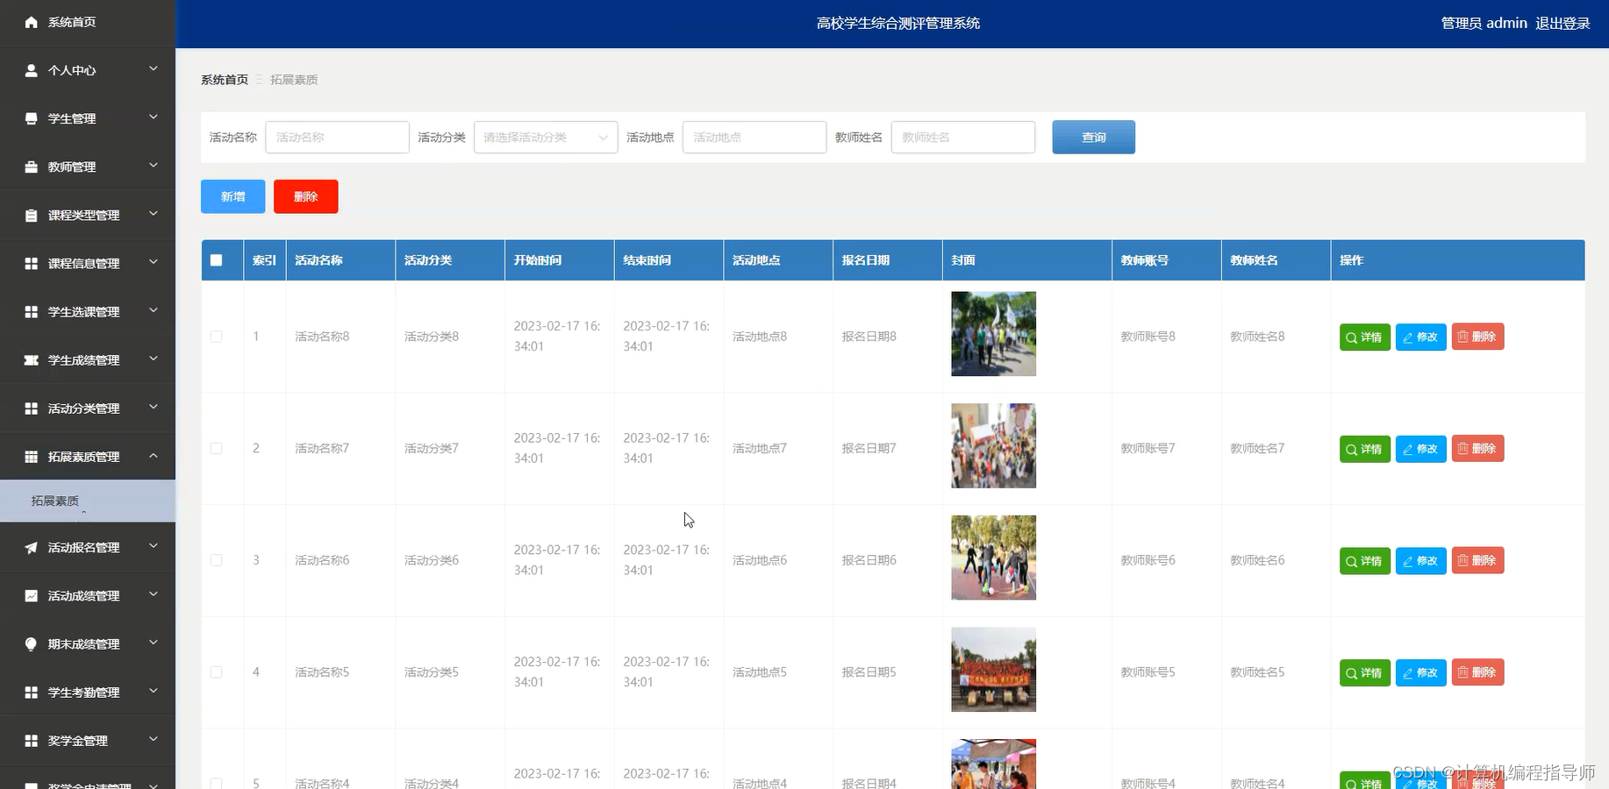Image resolution: width=1609 pixels, height=789 pixels.
Task: Toggle the select-all checkbox in table header
Action: [217, 259]
